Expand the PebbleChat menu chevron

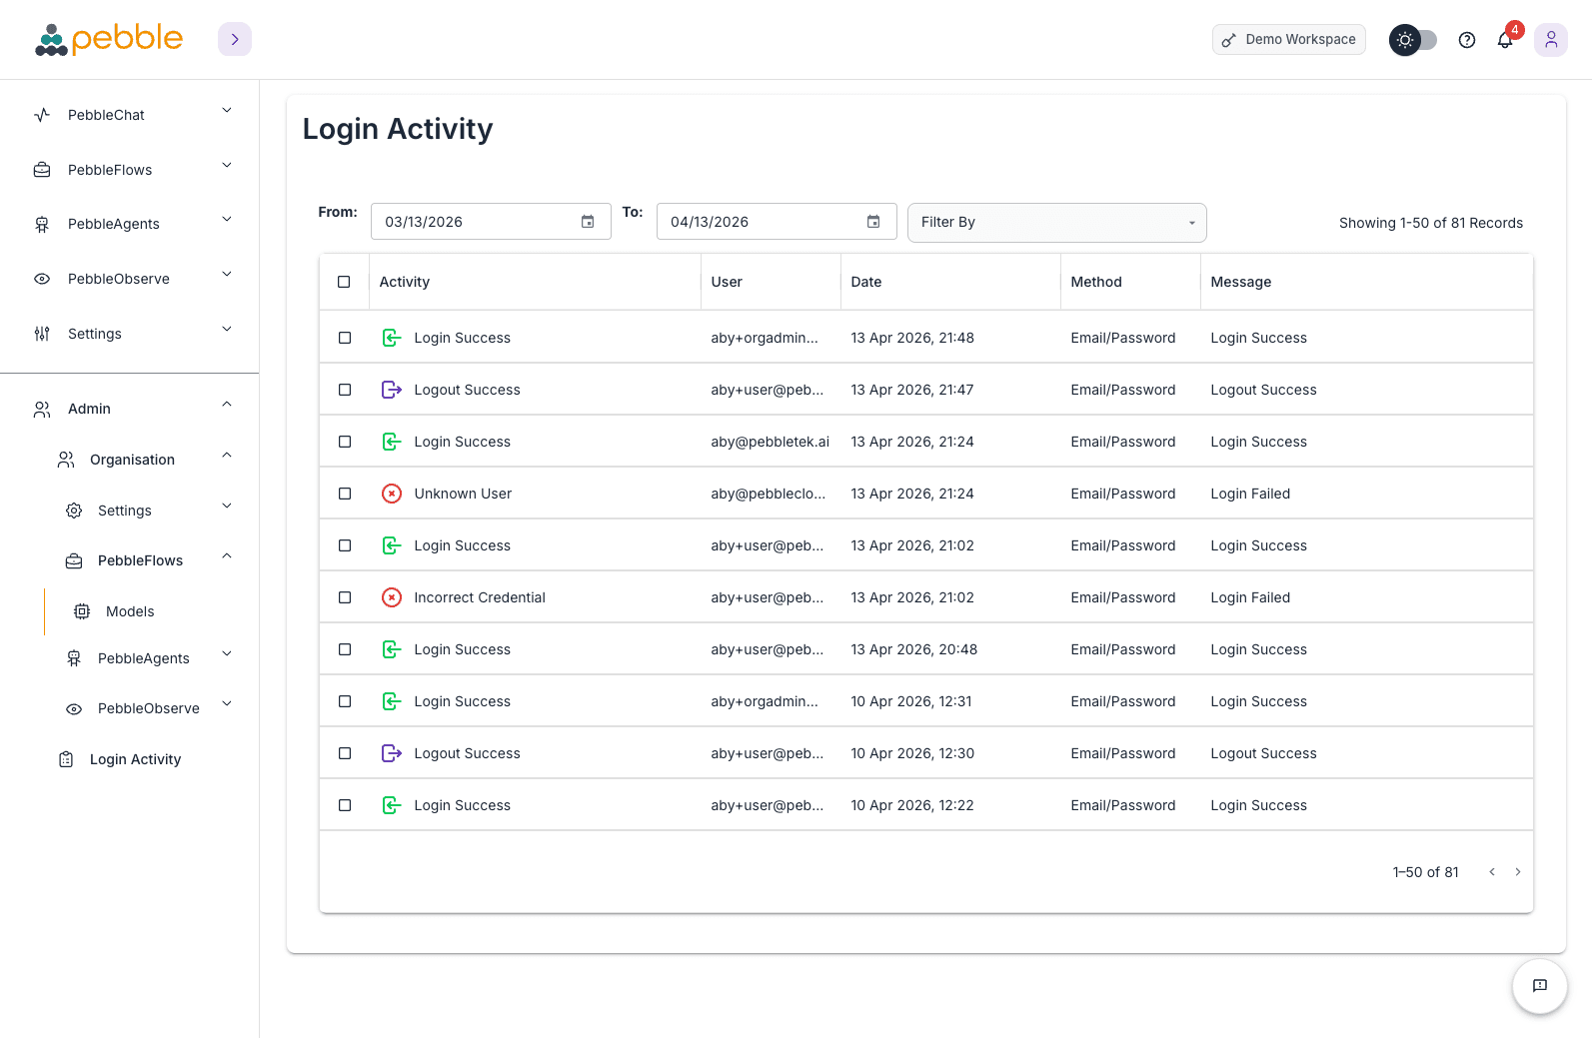point(227,111)
